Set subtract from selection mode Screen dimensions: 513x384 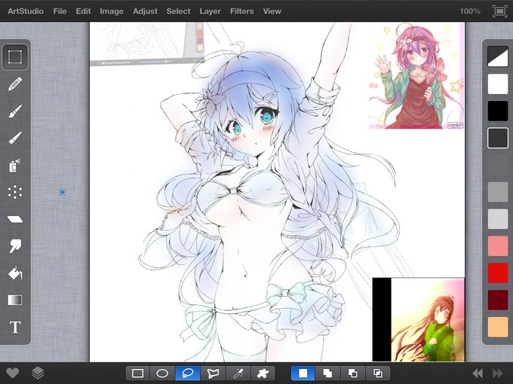point(353,373)
